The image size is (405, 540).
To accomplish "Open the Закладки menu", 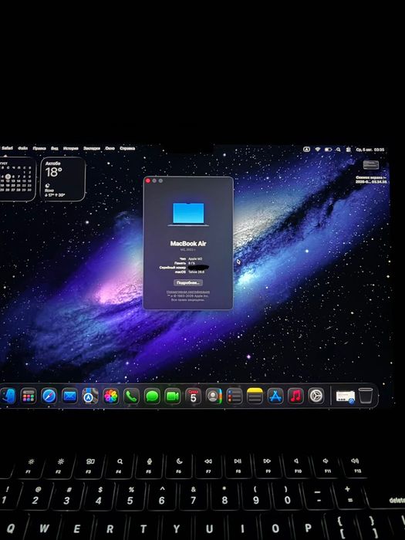I will [92, 148].
